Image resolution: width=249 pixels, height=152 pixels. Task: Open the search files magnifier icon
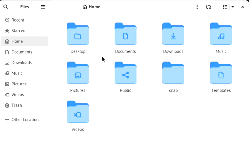coord(5,7)
